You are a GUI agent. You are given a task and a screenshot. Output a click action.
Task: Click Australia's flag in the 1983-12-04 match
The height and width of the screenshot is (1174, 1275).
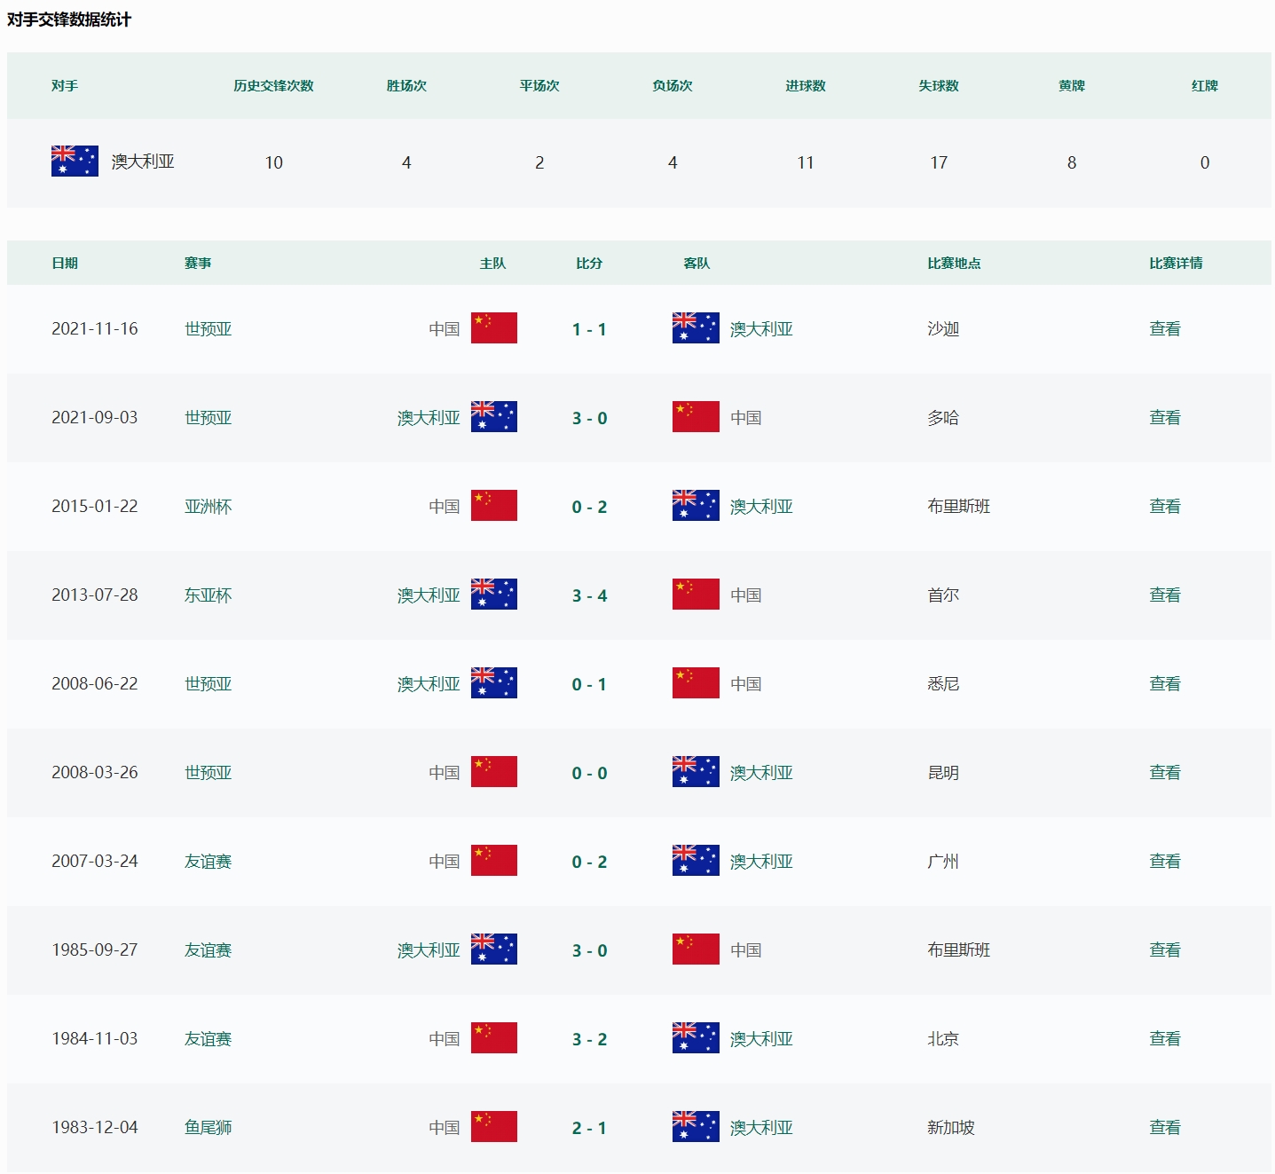click(x=696, y=1127)
